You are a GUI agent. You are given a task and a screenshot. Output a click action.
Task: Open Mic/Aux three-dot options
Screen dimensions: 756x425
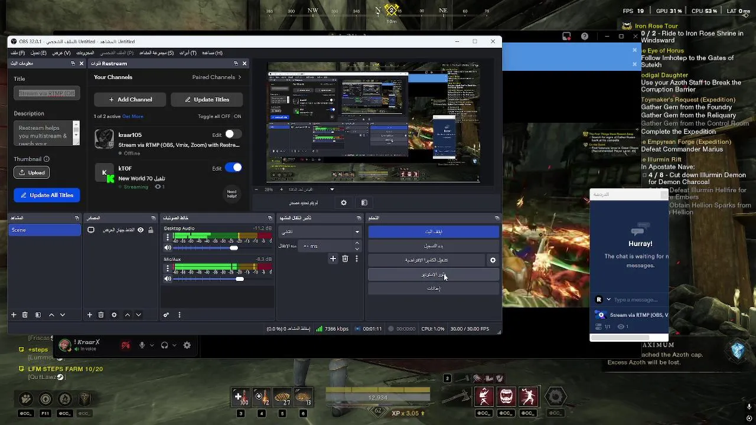tap(168, 269)
